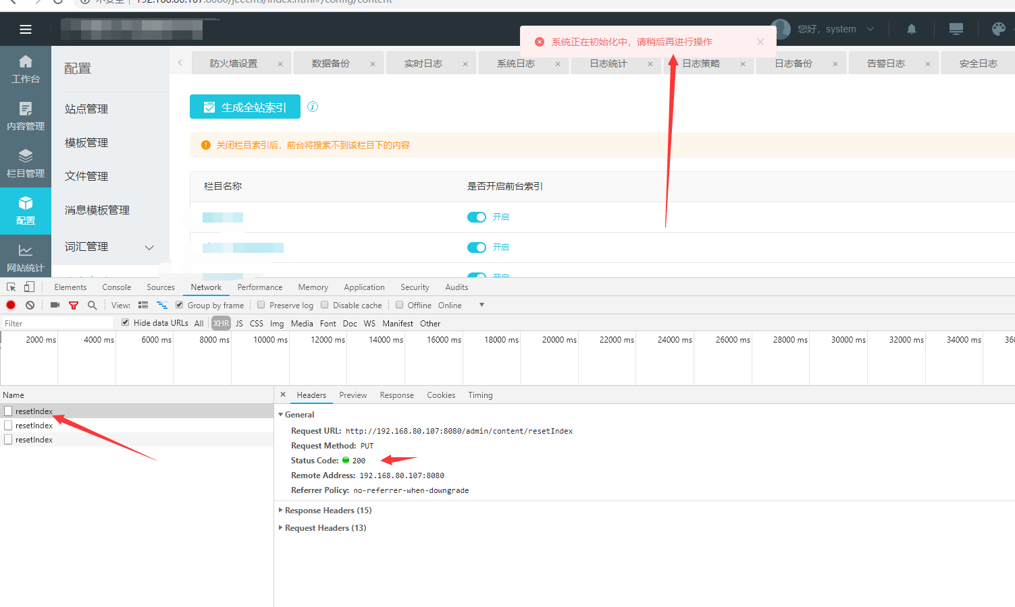Switch to the 日志备份 tab

tap(793, 63)
